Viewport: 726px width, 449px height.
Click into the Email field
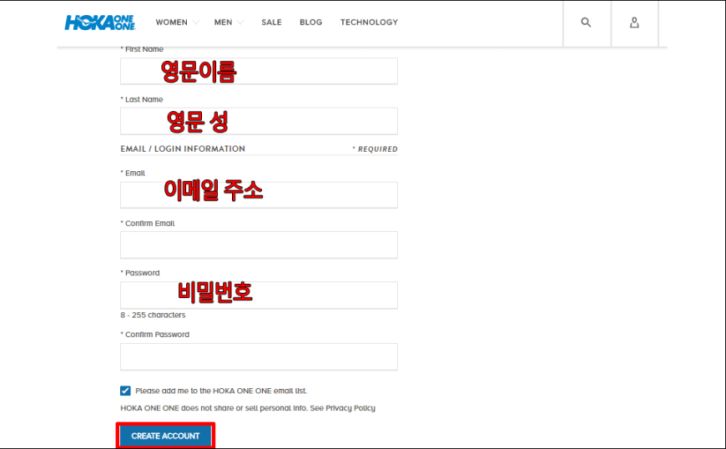[259, 195]
